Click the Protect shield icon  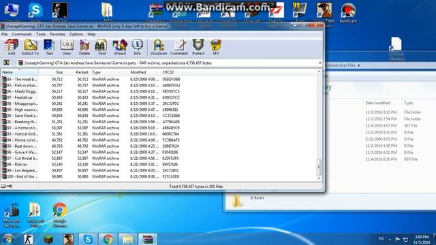(x=198, y=47)
